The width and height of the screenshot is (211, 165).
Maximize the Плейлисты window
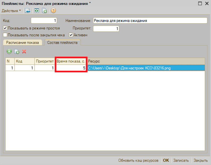point(200,3)
